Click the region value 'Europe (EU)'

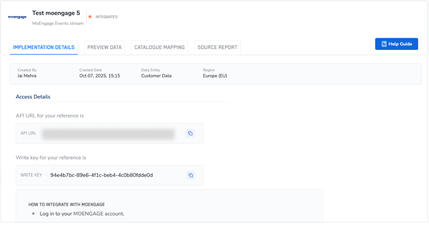pos(215,76)
